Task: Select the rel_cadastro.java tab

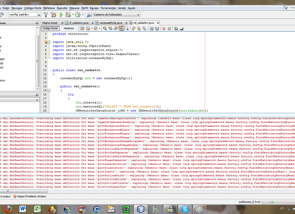Action: [x=143, y=23]
